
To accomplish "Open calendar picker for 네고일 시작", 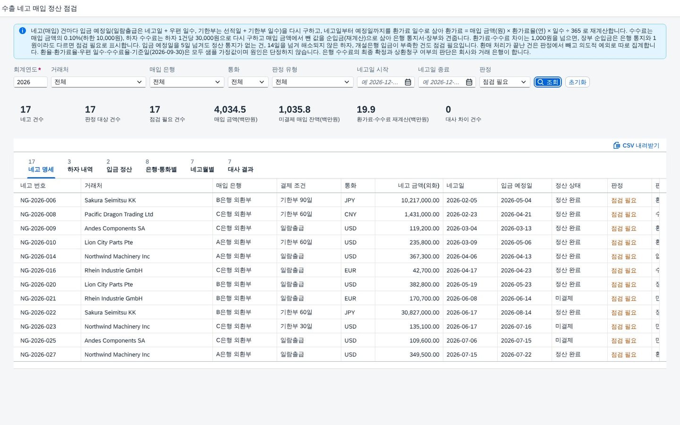I will [x=408, y=82].
